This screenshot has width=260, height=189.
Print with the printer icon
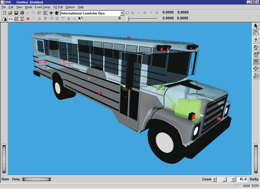[x=22, y=13]
